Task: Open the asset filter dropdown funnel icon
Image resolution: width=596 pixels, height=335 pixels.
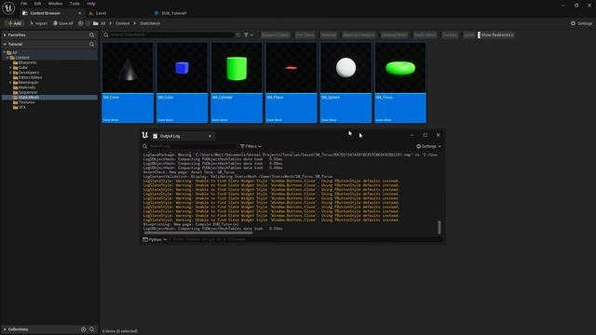Action: click(249, 35)
